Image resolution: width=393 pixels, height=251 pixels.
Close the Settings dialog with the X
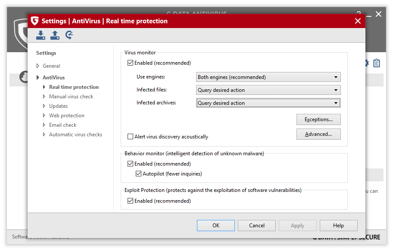tap(357, 21)
